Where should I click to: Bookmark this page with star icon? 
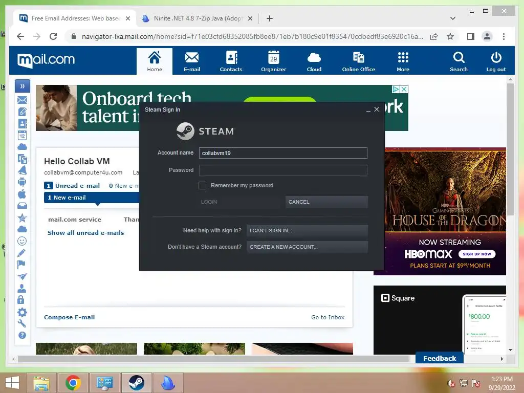click(450, 36)
